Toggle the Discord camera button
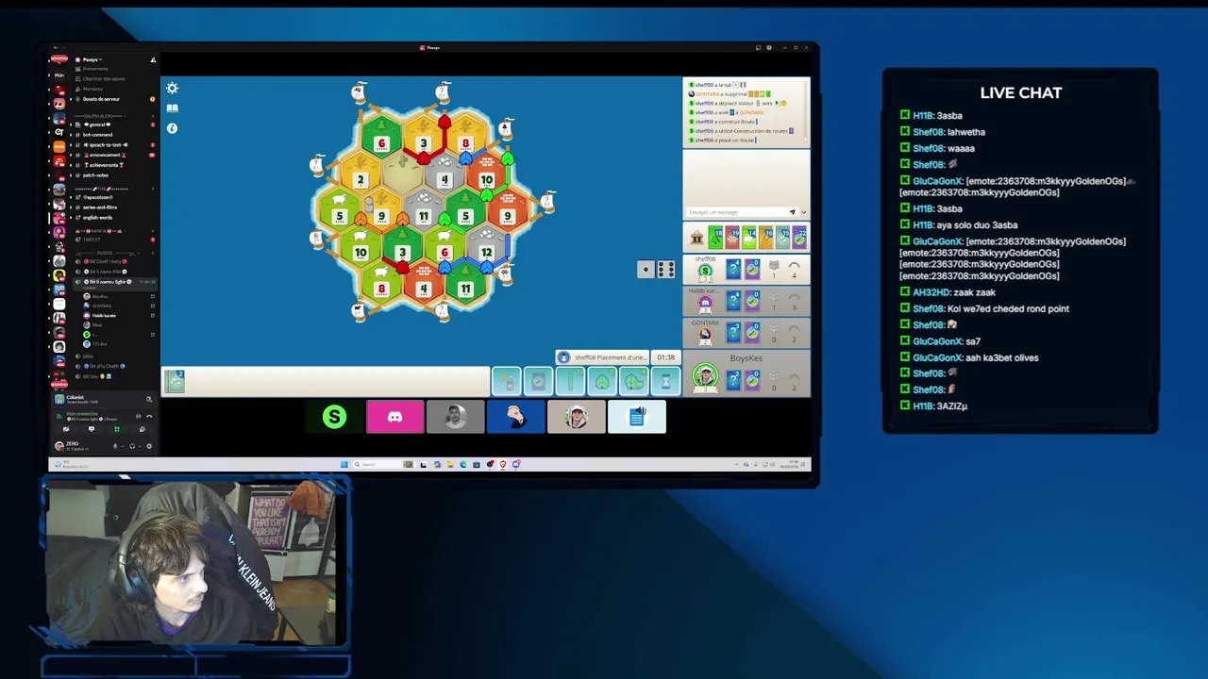This screenshot has height=679, width=1208. pyautogui.click(x=66, y=429)
